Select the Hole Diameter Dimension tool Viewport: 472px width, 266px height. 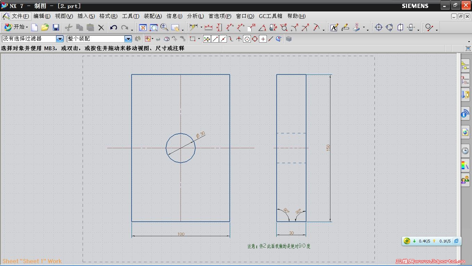(x=284, y=27)
